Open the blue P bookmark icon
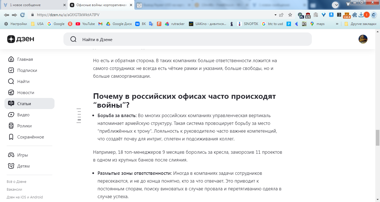 (x=289, y=24)
